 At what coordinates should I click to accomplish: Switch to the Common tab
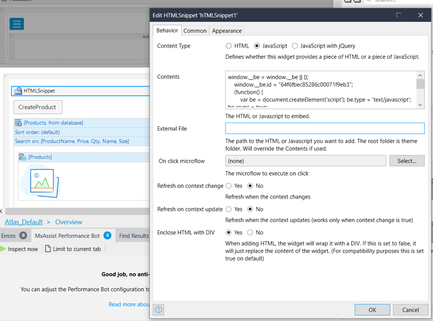click(x=195, y=30)
